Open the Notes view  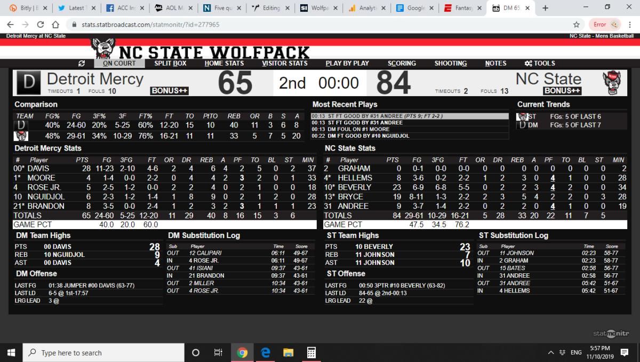pyautogui.click(x=495, y=64)
